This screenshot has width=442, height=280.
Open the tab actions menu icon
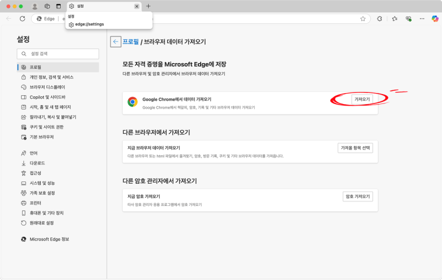click(x=59, y=6)
